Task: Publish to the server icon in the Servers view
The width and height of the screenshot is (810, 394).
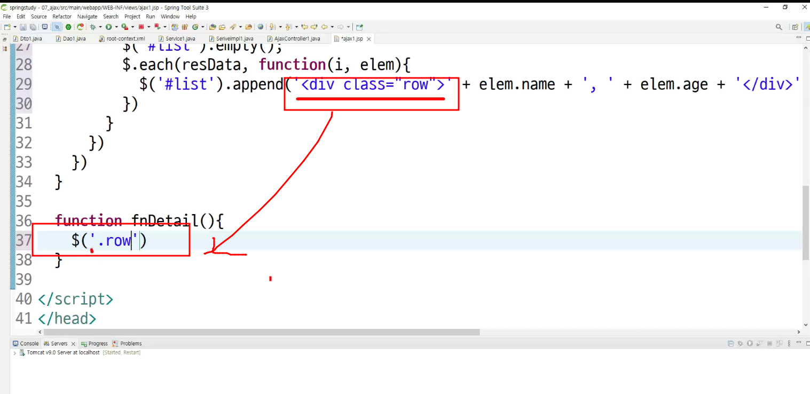Action: (x=780, y=343)
